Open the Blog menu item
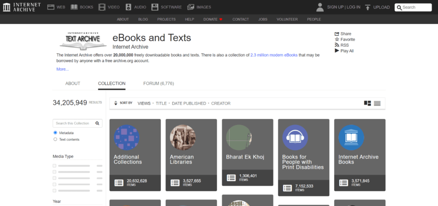The height and width of the screenshot is (206, 438). click(143, 19)
